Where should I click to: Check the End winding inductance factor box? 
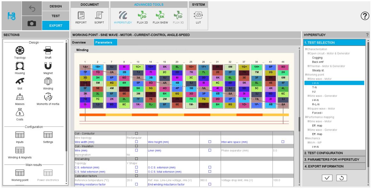click(x=210, y=184)
